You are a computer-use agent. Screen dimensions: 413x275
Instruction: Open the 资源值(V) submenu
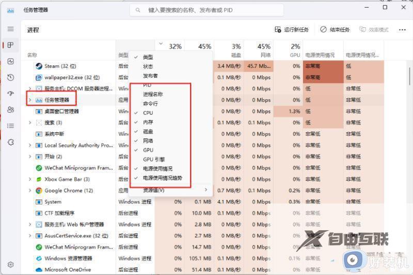(x=170, y=190)
